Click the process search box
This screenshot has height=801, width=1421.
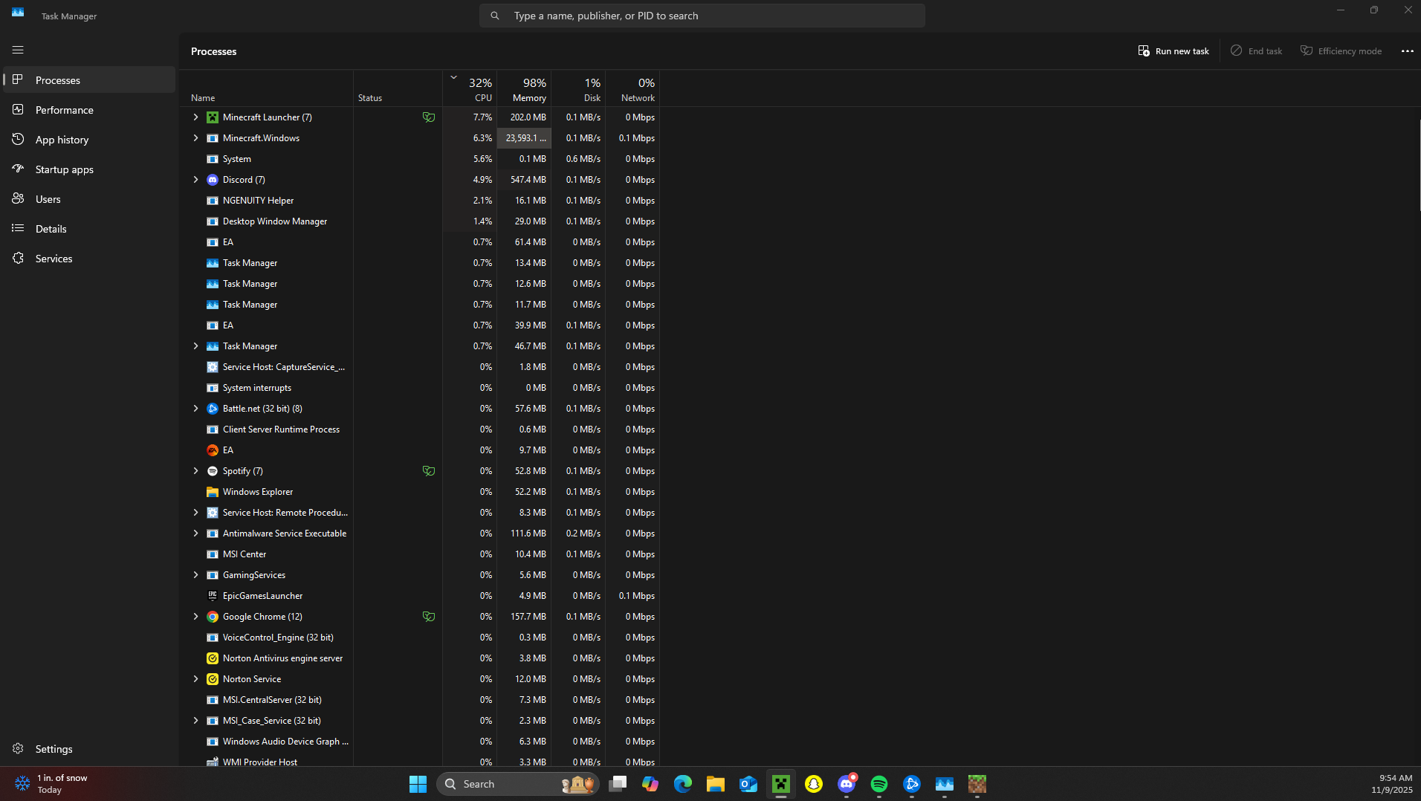point(702,16)
